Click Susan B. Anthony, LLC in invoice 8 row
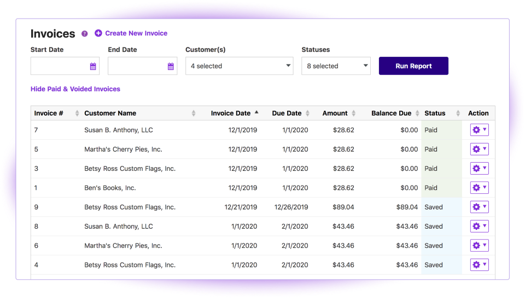Viewport: 525px width, 298px height. point(119,227)
